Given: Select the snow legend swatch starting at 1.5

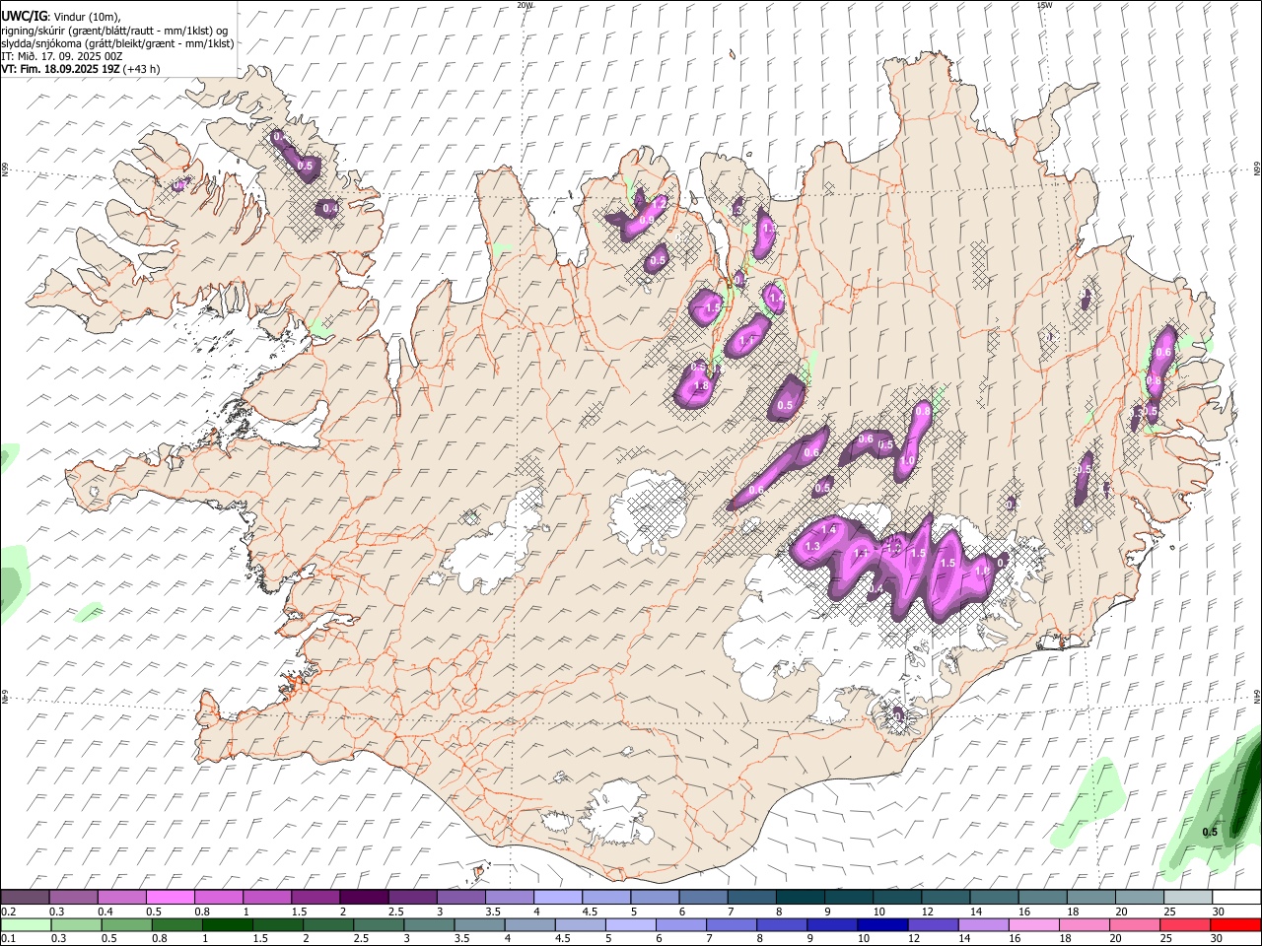Looking at the screenshot, I should (x=315, y=898).
